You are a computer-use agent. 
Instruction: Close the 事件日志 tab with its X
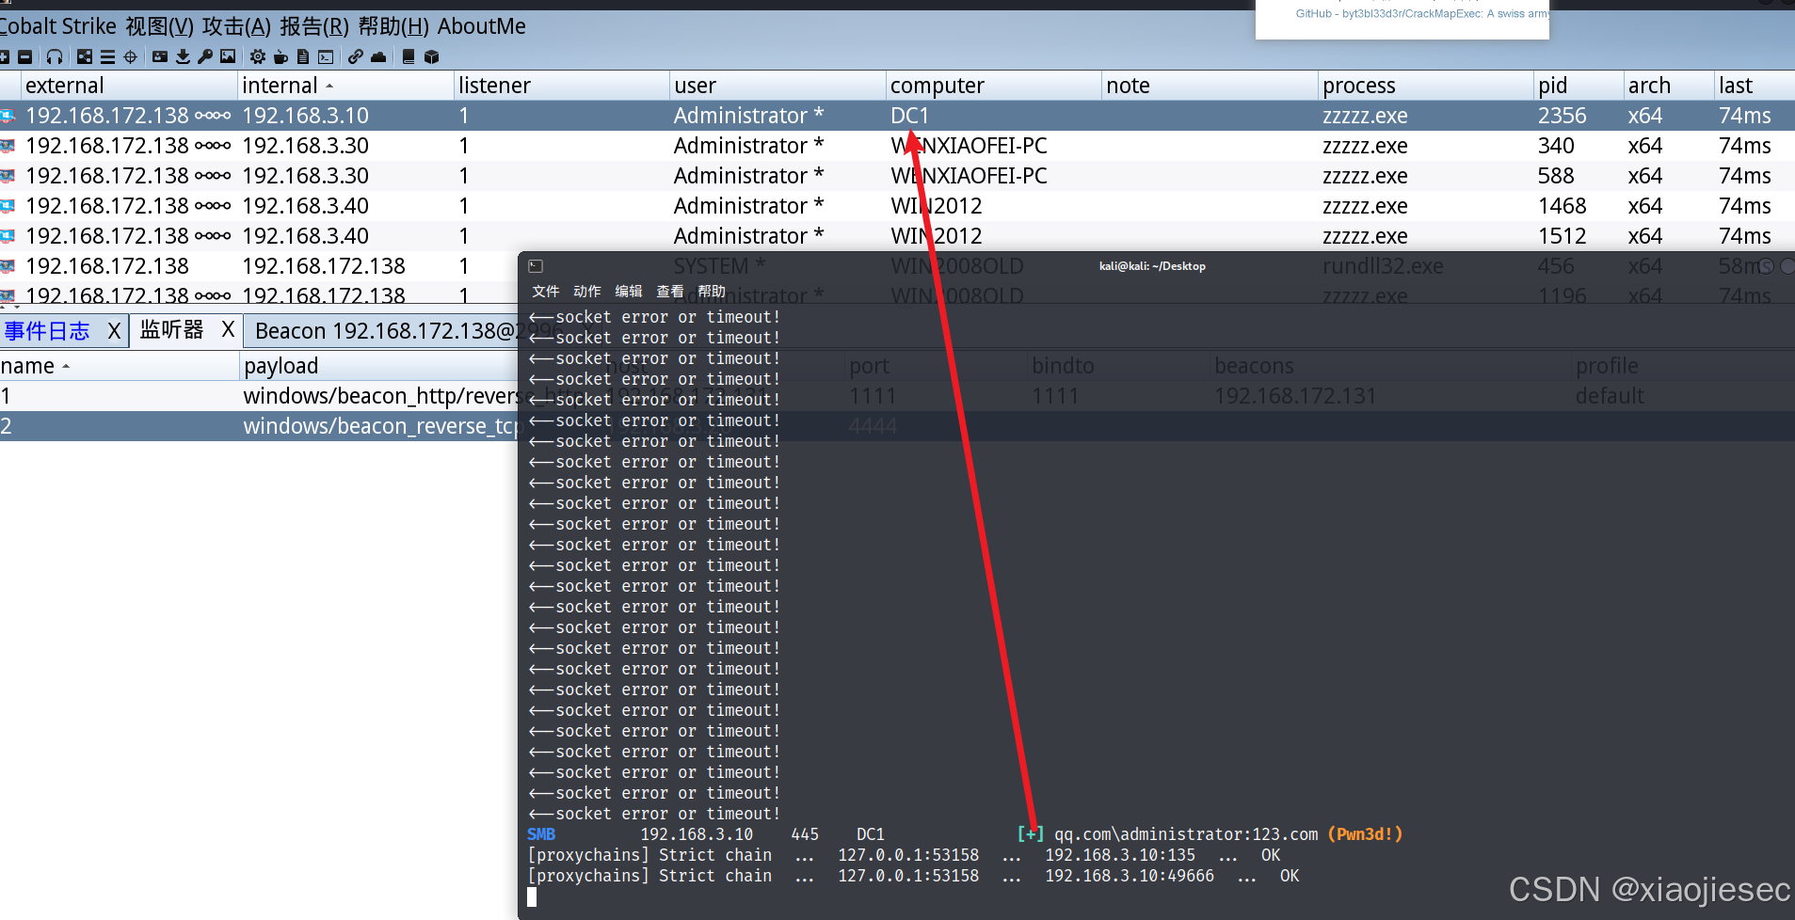pyautogui.click(x=114, y=331)
